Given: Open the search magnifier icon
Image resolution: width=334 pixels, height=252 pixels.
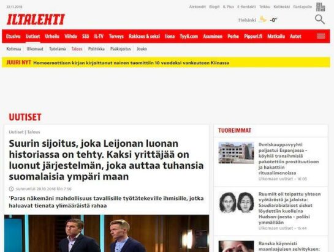Looking at the screenshot, I should coord(320,20).
